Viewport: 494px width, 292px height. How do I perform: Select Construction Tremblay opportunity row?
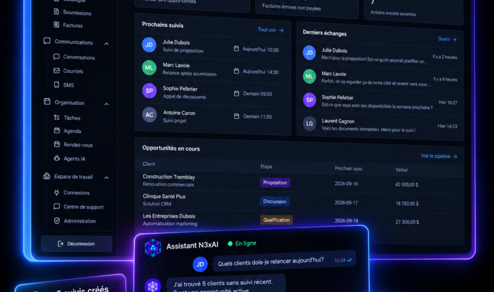[x=299, y=181]
